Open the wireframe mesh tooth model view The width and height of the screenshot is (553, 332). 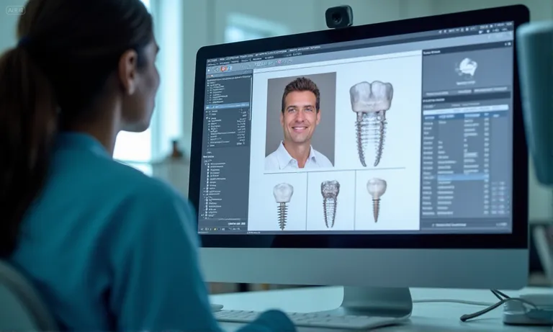(x=330, y=204)
